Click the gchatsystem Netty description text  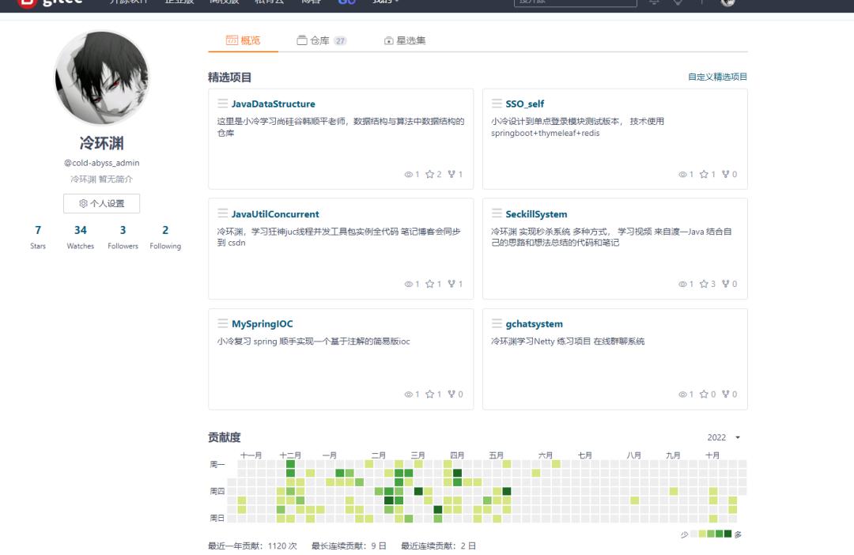568,341
